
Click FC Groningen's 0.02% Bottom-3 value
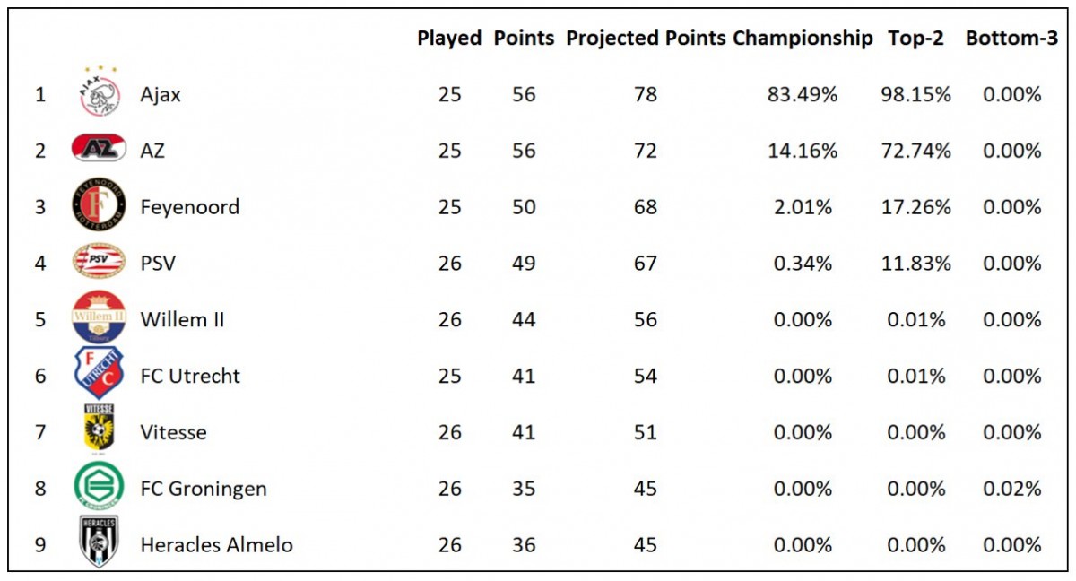click(1012, 489)
